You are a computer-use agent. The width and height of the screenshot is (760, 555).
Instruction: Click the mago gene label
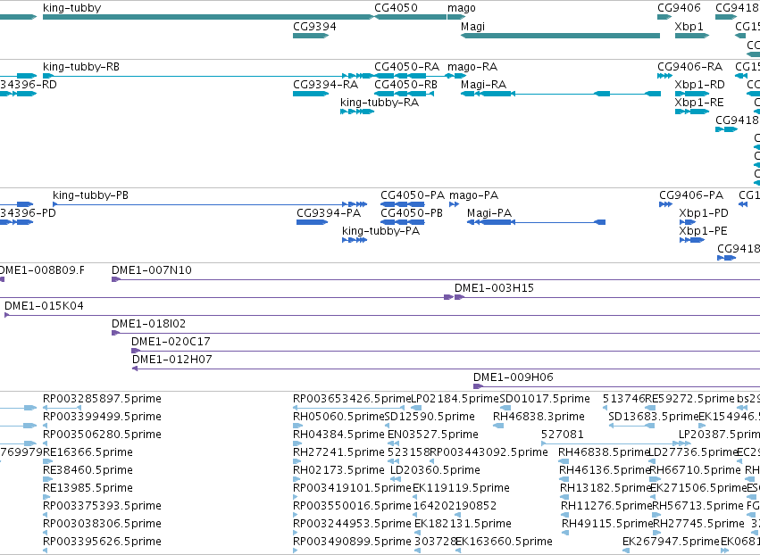[x=462, y=8]
